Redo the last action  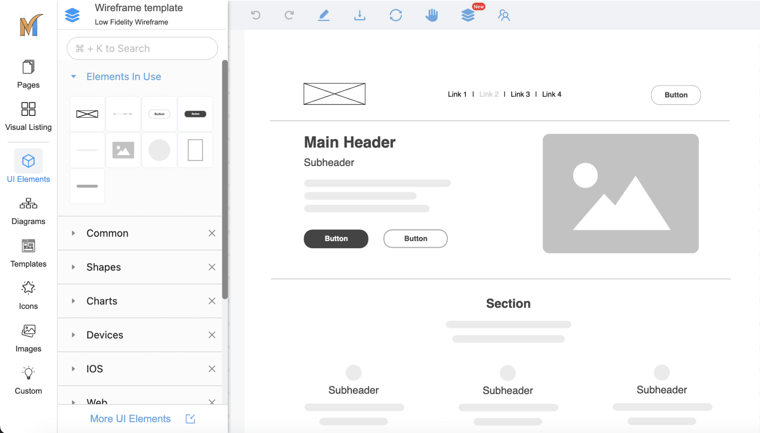pyautogui.click(x=289, y=15)
